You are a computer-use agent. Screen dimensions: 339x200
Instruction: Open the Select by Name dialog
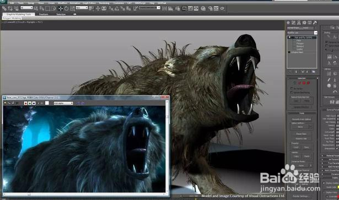tap(42, 8)
